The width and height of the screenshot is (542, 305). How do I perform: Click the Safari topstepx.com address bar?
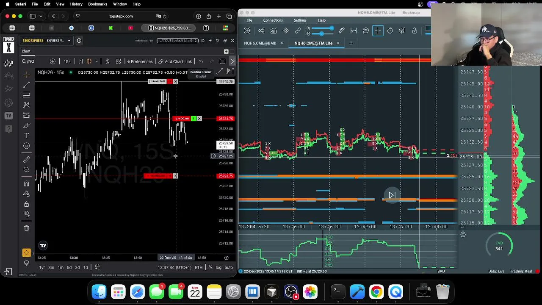click(121, 16)
